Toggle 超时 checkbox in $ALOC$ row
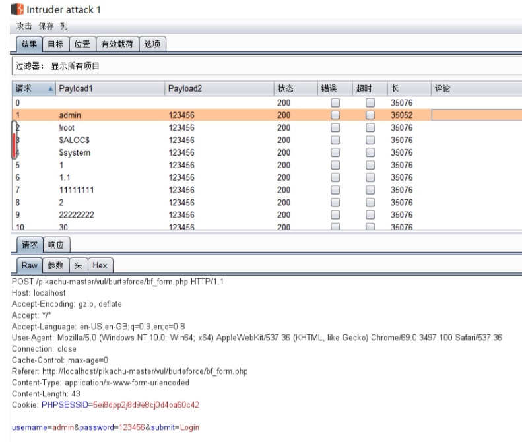 pos(370,140)
